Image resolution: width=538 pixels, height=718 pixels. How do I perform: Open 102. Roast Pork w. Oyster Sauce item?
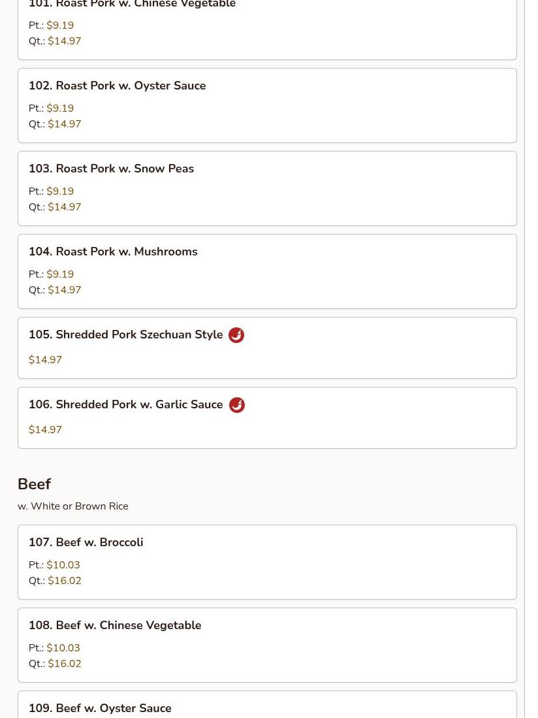tap(267, 106)
